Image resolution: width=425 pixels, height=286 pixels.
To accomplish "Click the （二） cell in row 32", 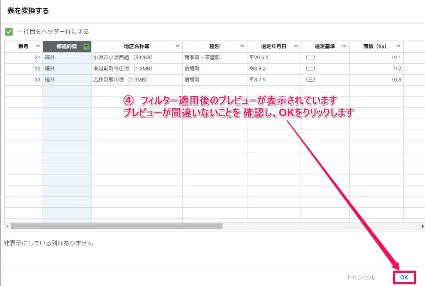I will pyautogui.click(x=325, y=69).
